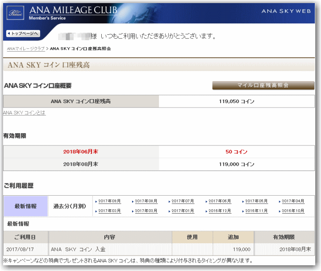Open the 2017年02月 history link

click(x=146, y=211)
